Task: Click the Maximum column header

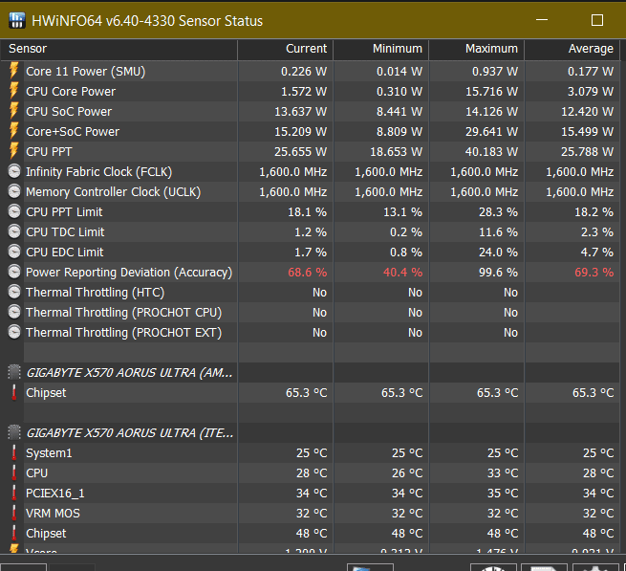Action: (x=477, y=49)
